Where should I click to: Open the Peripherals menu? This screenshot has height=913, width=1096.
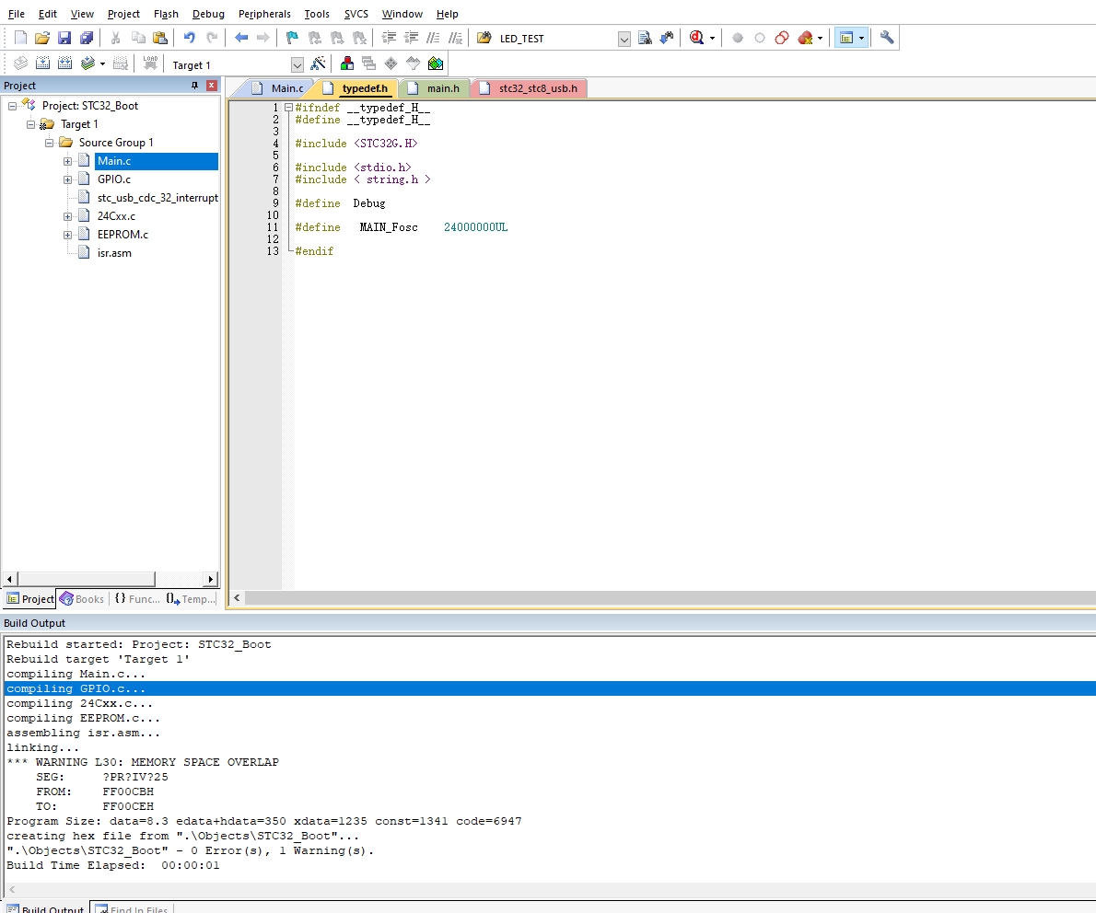click(x=264, y=13)
